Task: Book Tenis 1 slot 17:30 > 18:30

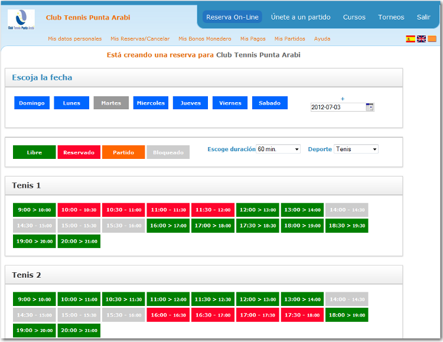Action: point(258,226)
